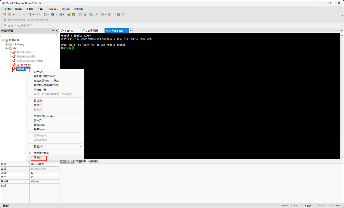Viewport: 344px width, 208px height.
Task: Click the green Xftp icon in toolbar
Action: (x=73, y=14)
